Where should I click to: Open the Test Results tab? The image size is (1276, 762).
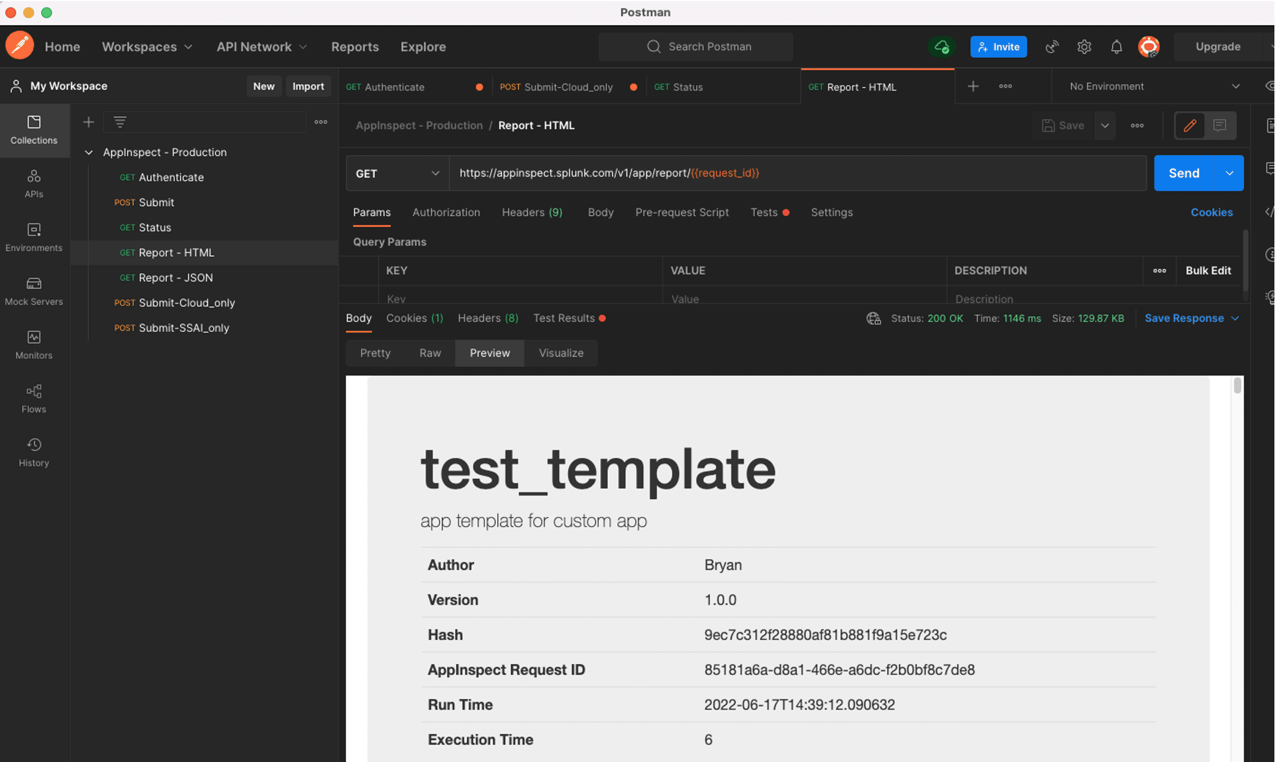point(569,318)
